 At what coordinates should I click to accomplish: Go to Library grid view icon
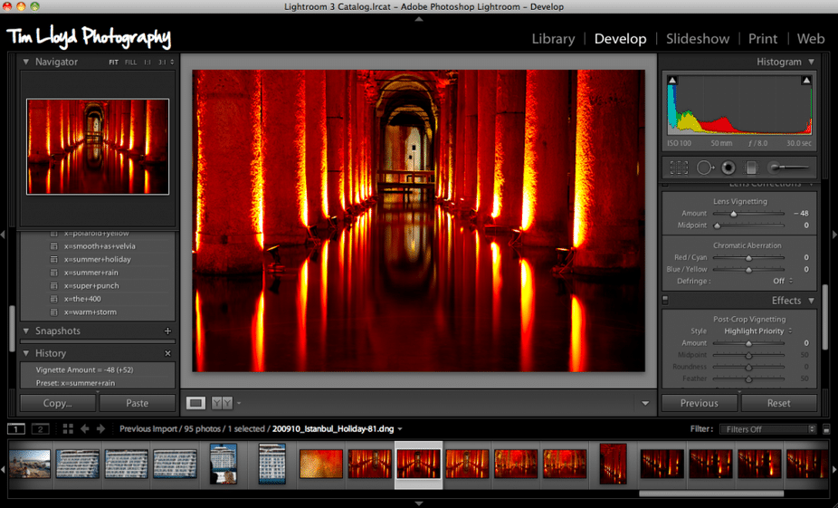(68, 429)
